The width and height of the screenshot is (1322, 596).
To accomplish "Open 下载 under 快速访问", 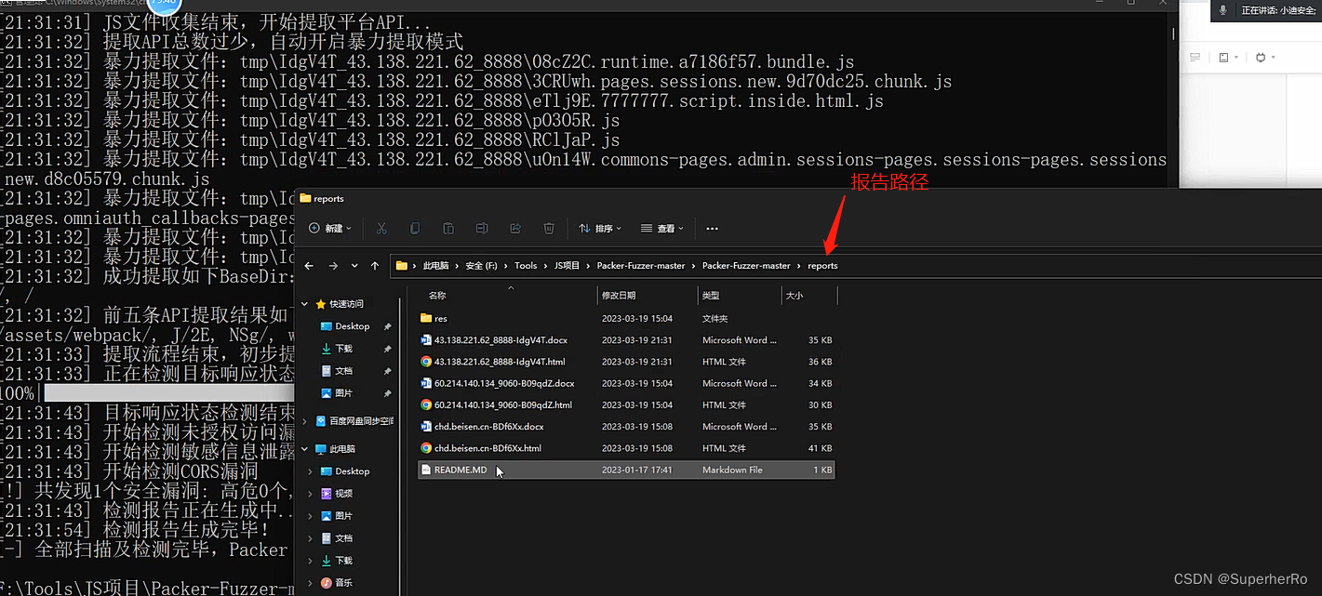I will coord(343,349).
